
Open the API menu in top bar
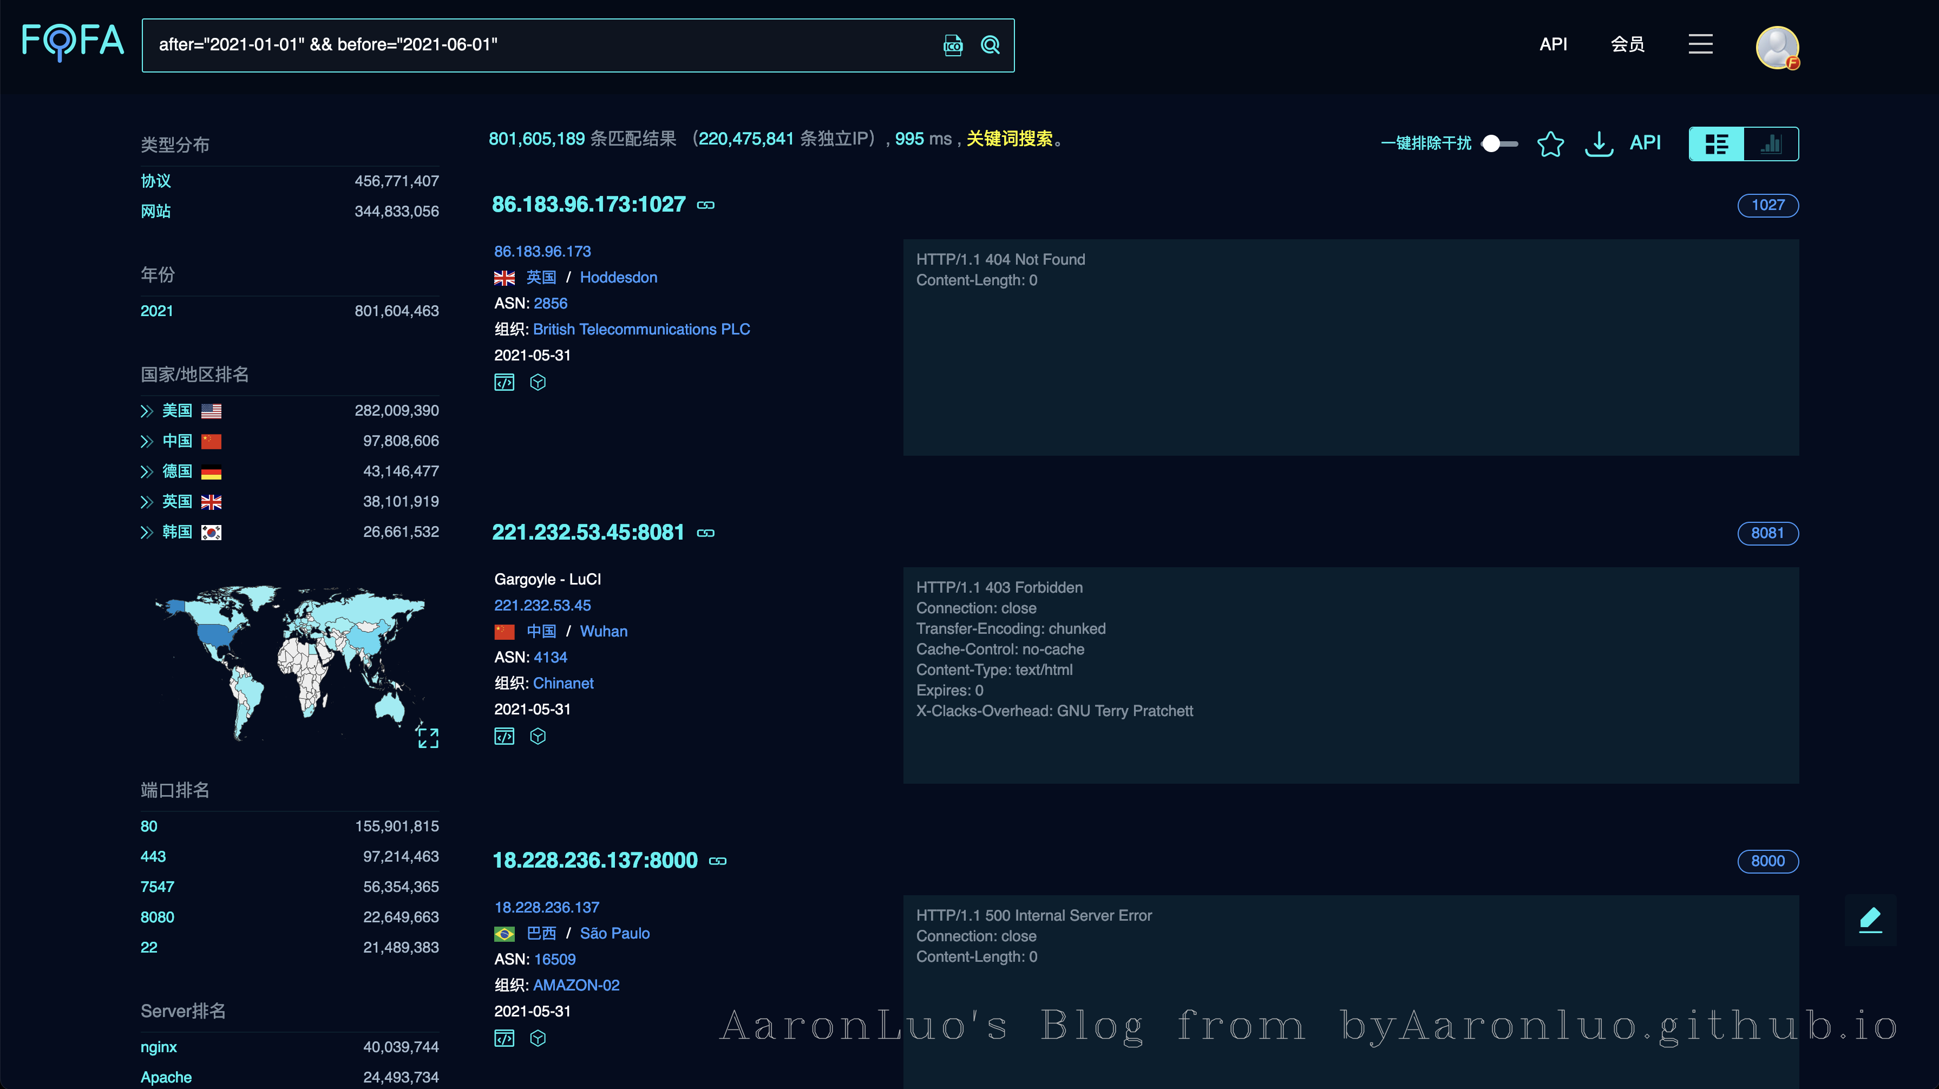click(x=1553, y=44)
